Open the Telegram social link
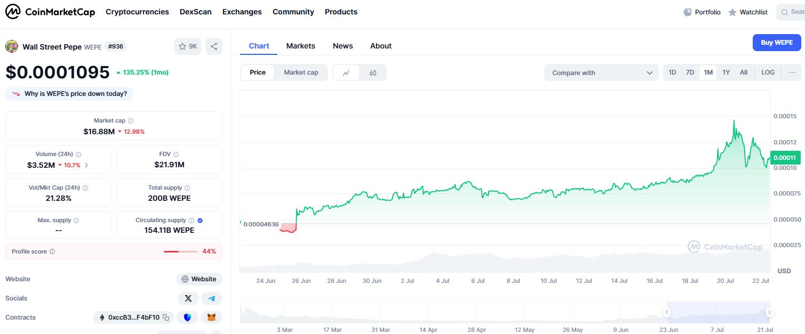Viewport: 805px width, 334px height. point(212,298)
